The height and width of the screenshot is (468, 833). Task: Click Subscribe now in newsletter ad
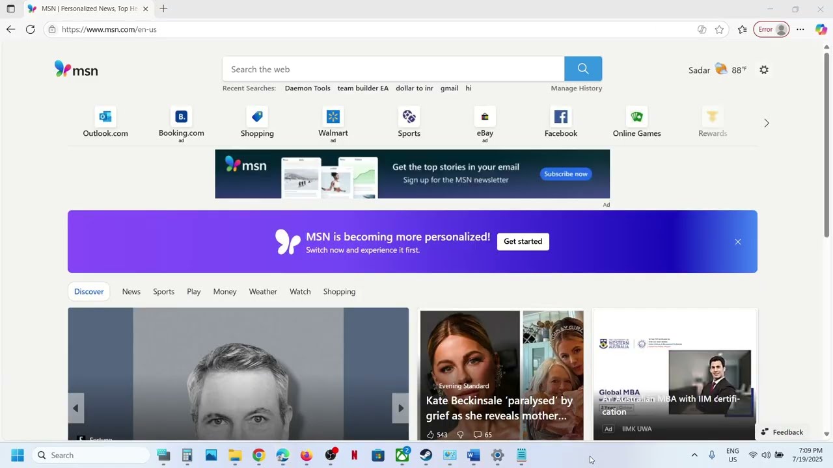[x=566, y=174]
